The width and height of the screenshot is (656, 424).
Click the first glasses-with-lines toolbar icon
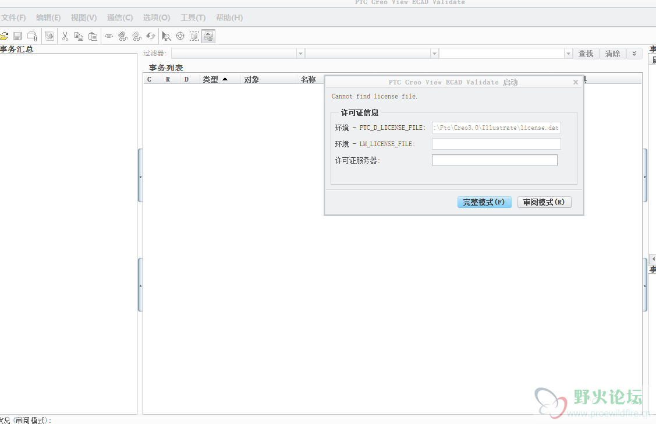[x=123, y=37]
